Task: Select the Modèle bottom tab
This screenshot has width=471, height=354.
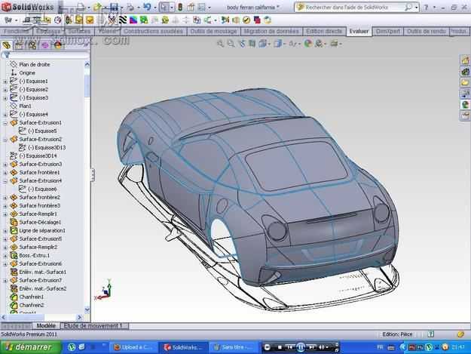Action: coord(46,326)
